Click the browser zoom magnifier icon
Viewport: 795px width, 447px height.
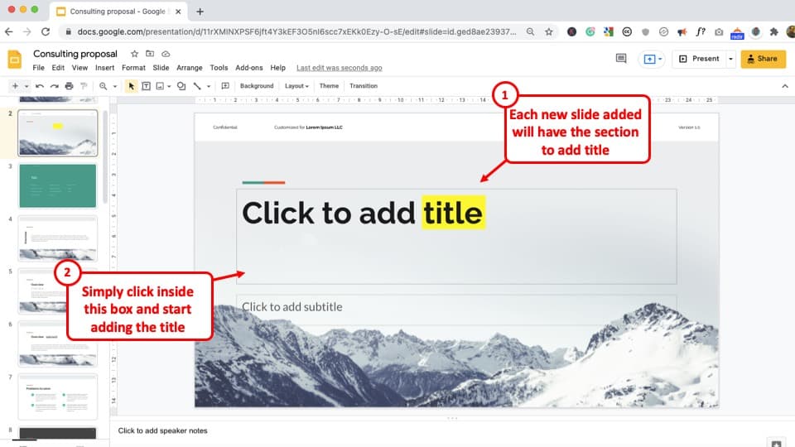(530, 32)
